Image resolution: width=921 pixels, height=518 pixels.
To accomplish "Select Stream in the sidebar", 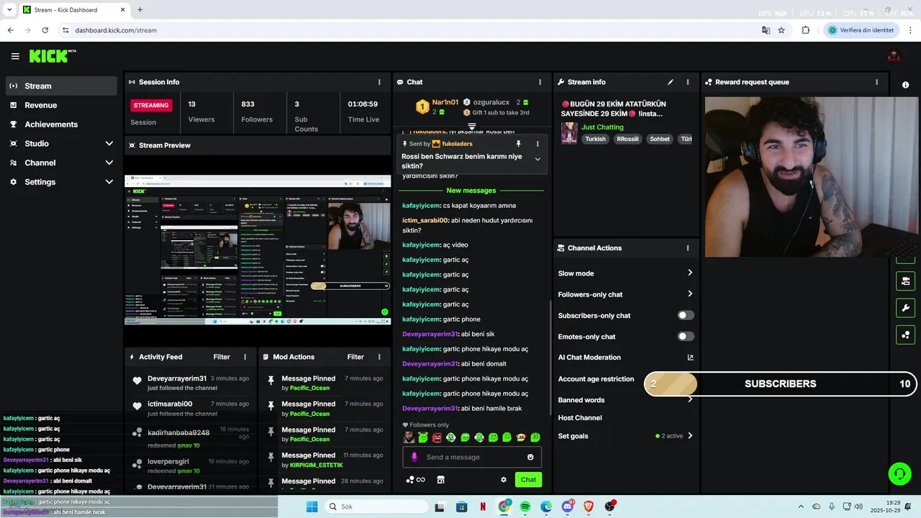I will pyautogui.click(x=60, y=86).
